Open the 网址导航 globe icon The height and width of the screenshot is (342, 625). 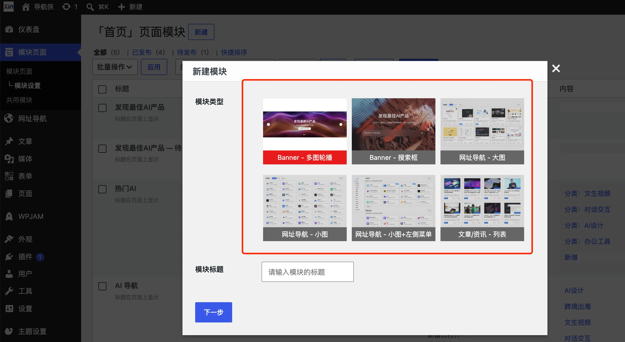9,118
